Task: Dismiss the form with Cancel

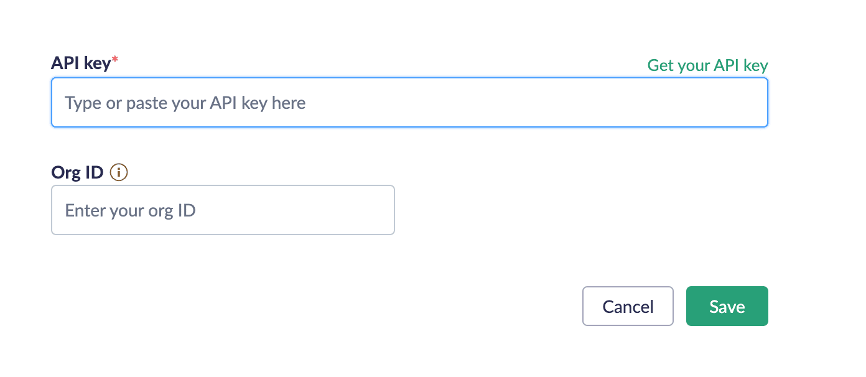Action: click(x=628, y=306)
